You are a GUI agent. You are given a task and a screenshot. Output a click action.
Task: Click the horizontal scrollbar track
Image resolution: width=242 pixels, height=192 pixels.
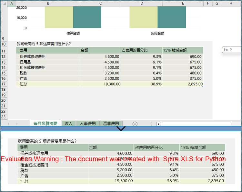(196, 124)
